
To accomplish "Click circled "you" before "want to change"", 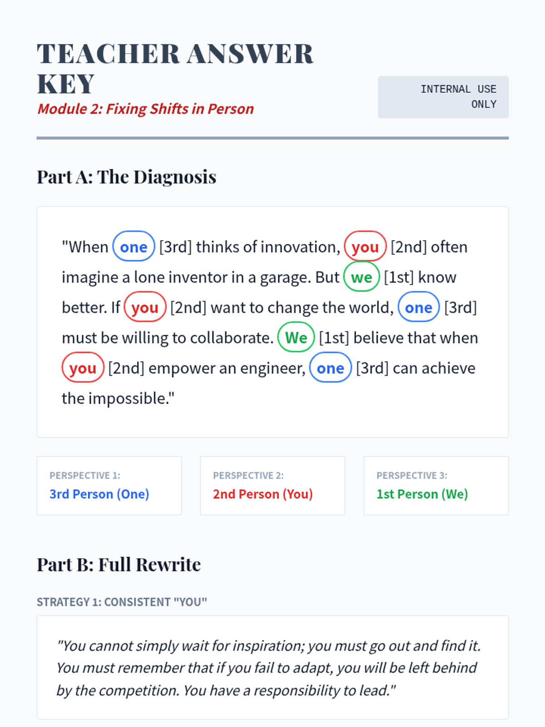I will [145, 308].
